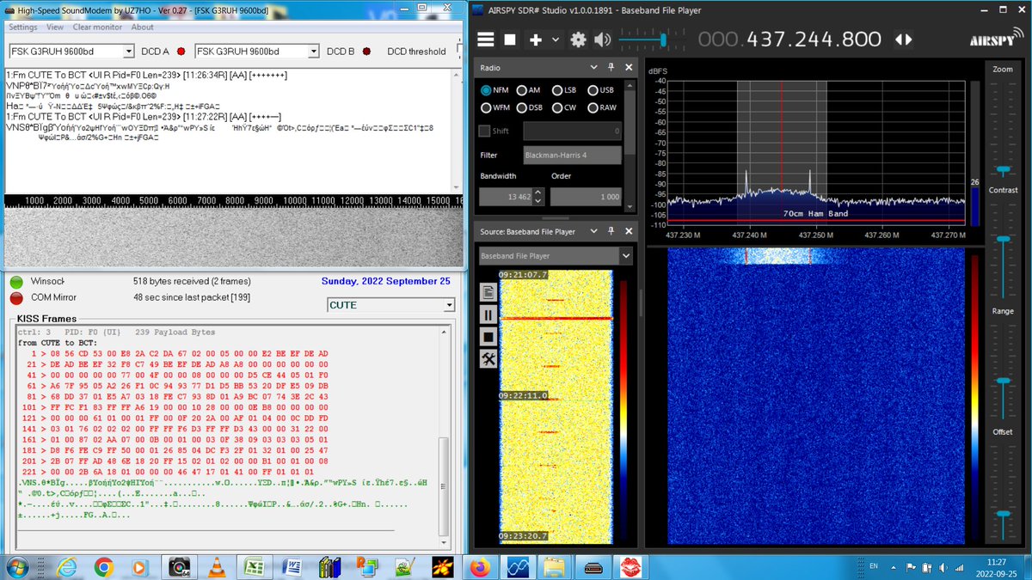Open the Blackman-Harris 4 filter dropdown

tap(572, 156)
